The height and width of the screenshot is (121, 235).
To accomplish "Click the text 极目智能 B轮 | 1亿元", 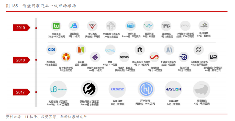I will [x=74, y=35].
